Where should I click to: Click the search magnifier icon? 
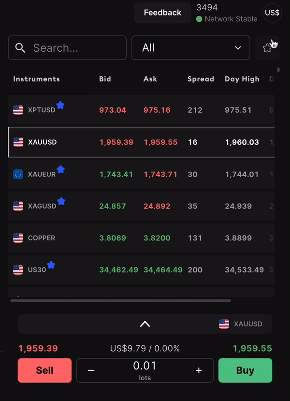point(20,48)
